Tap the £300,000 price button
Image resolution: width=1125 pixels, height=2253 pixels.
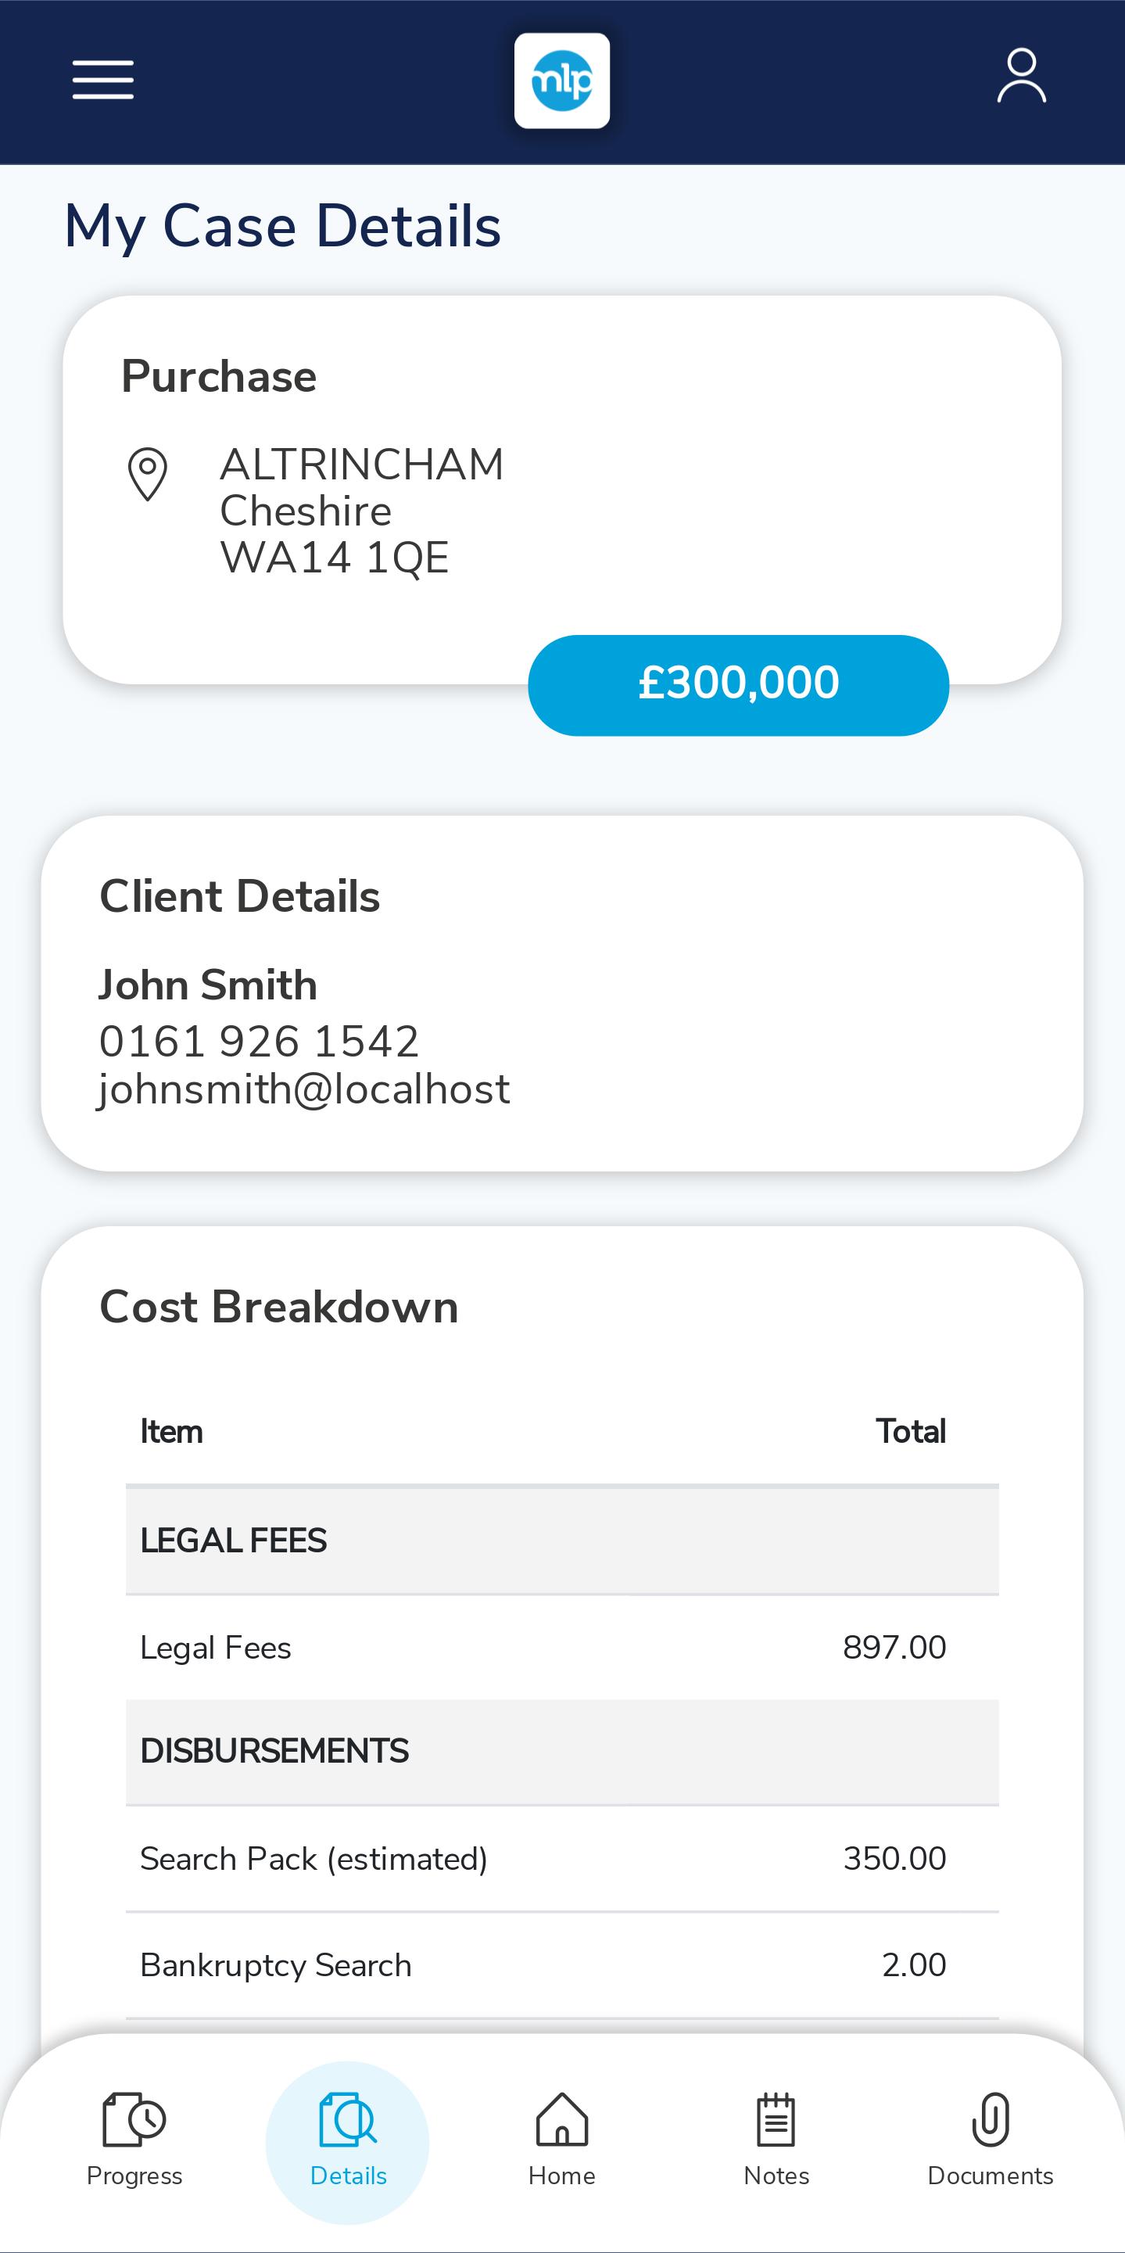click(x=739, y=685)
